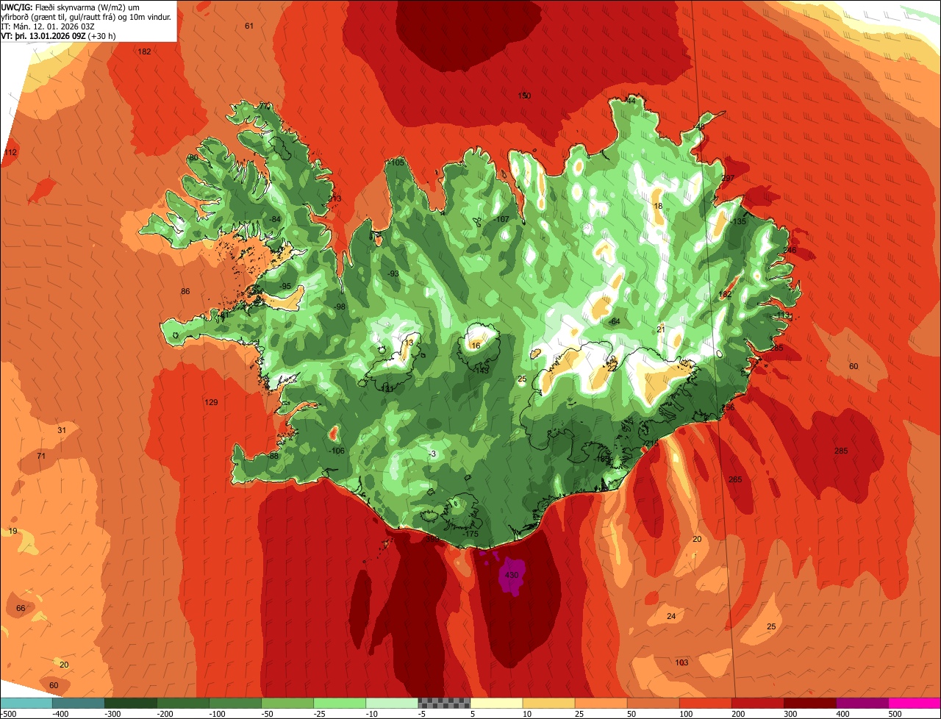The image size is (941, 719).
Task: Select the -93 value in northwest Iceland
Action: (393, 273)
